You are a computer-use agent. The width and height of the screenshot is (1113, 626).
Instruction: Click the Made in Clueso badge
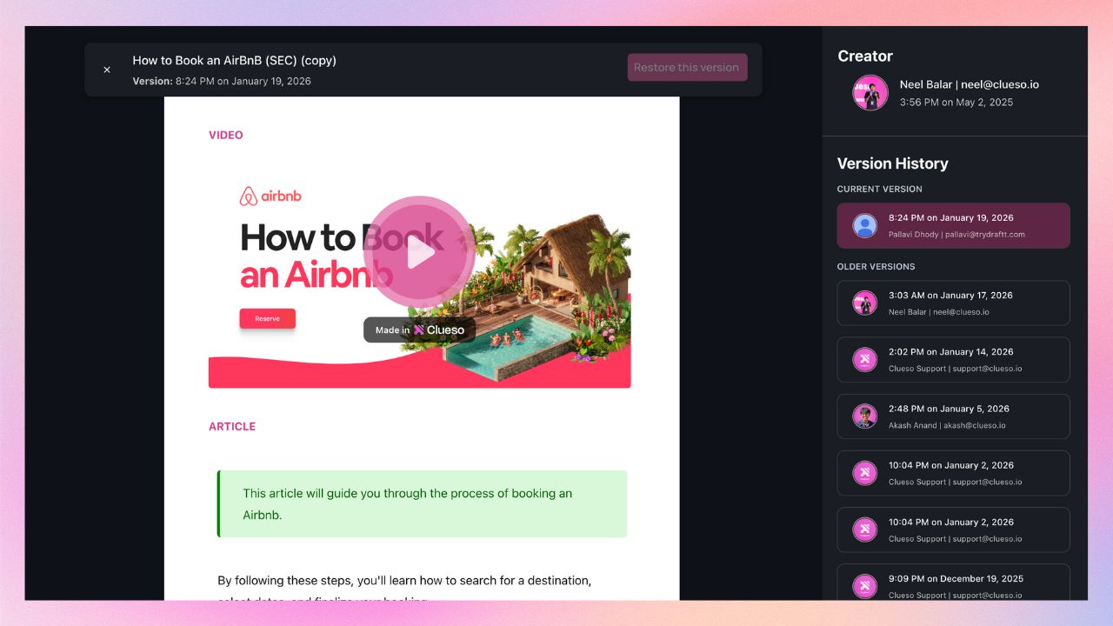point(419,330)
